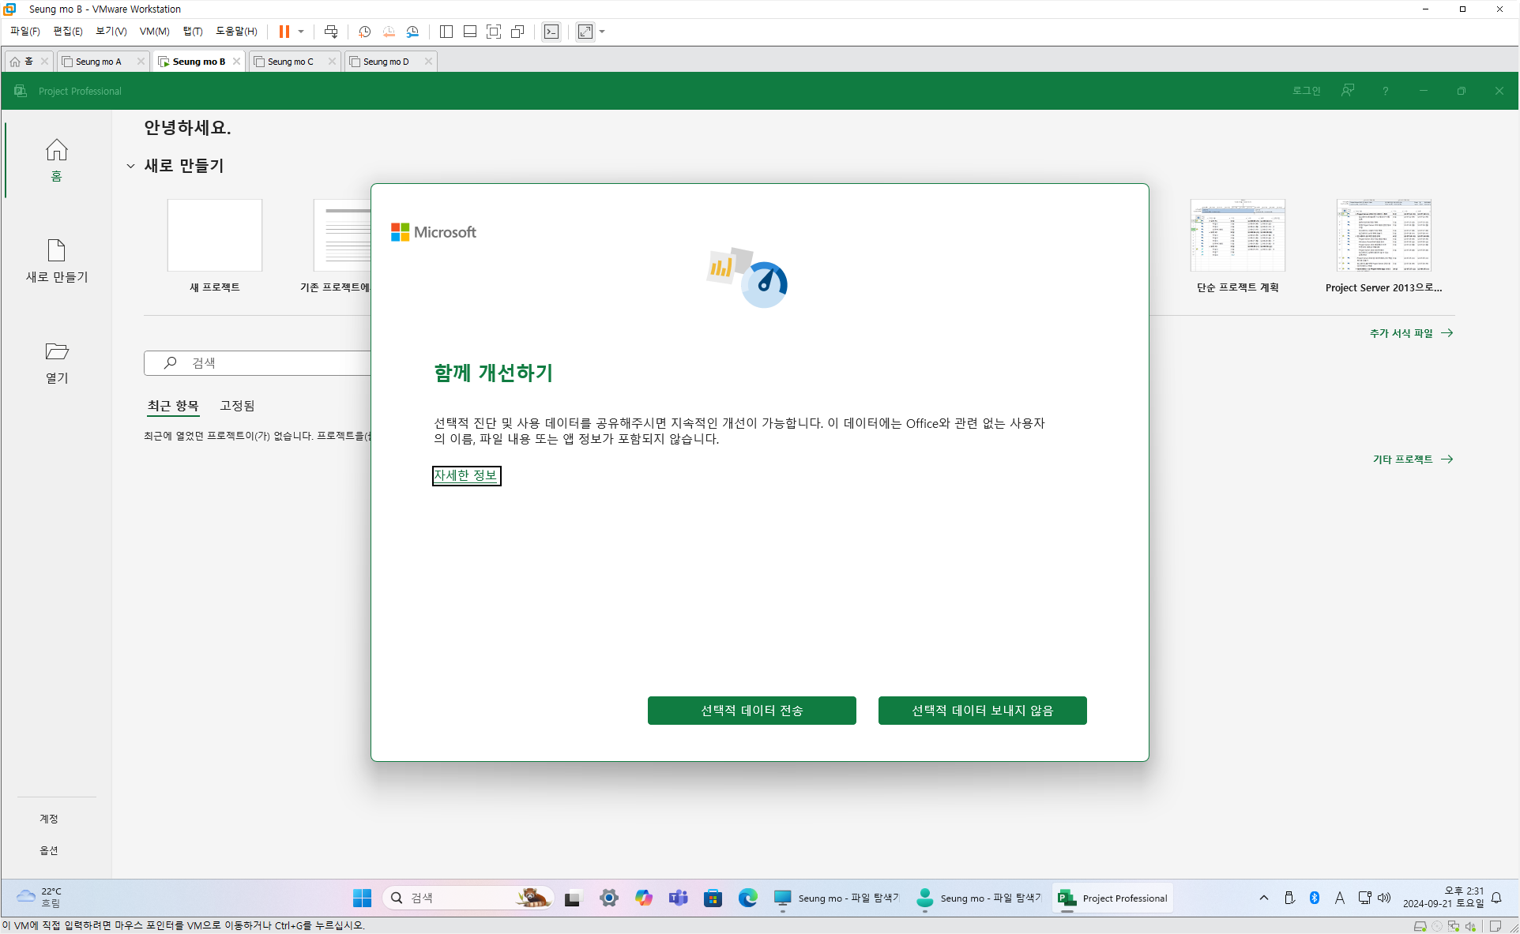Select the 단순 프로젝트 계획 template thumbnail

point(1237,235)
